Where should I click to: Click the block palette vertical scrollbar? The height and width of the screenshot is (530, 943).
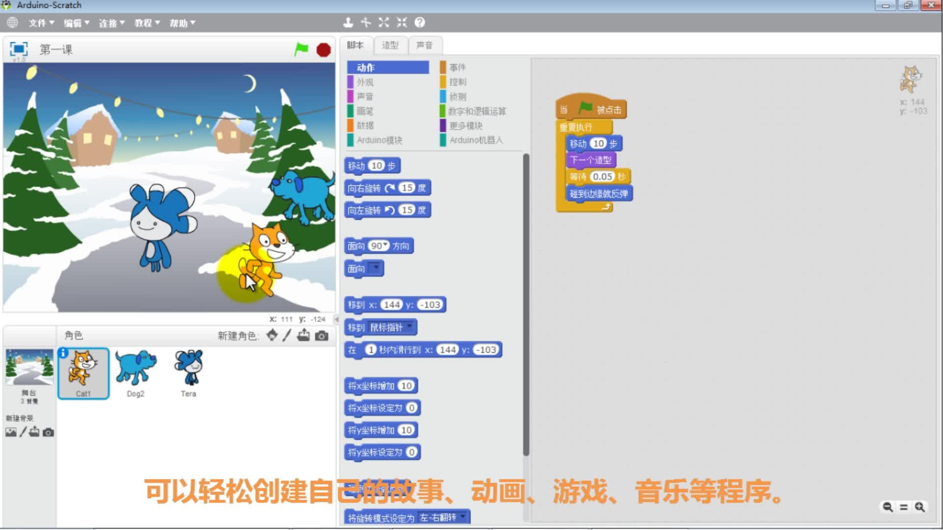coord(526,304)
